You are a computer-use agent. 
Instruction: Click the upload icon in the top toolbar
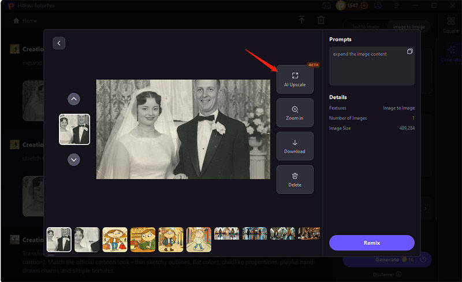pyautogui.click(x=301, y=20)
